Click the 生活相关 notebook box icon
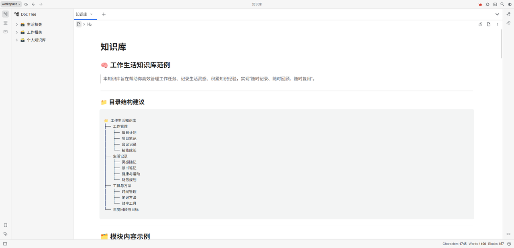 [x=23, y=24]
